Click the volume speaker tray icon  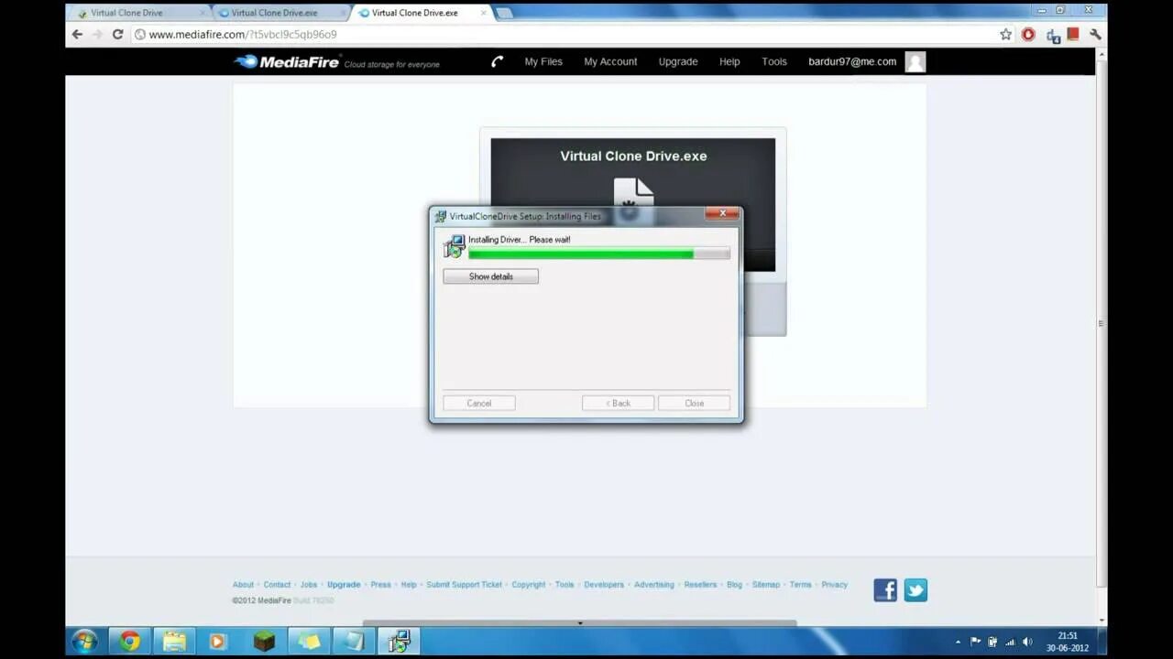coord(1027,642)
